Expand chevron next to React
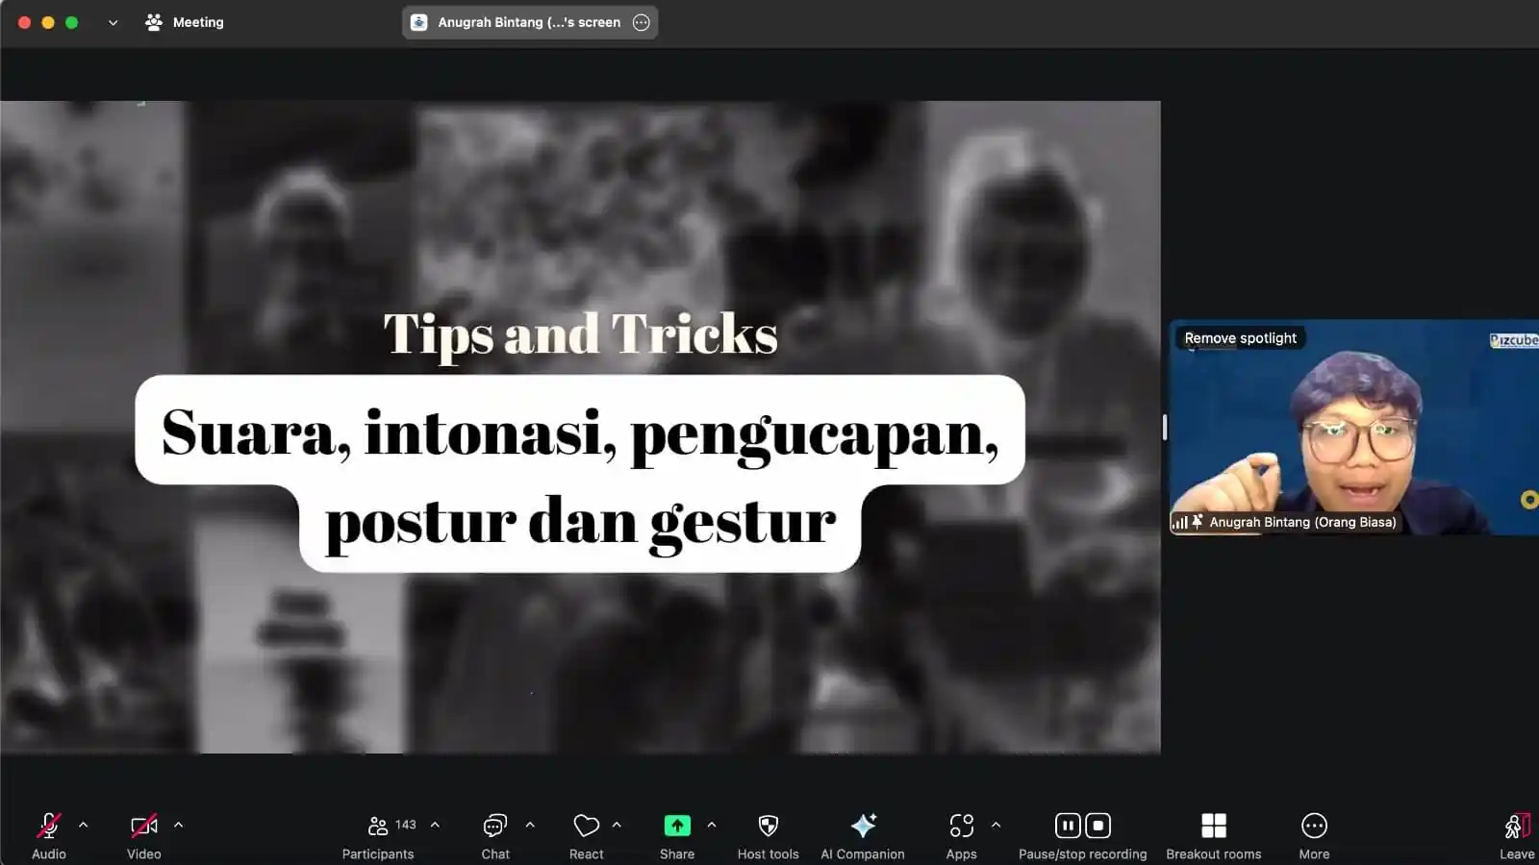The height and width of the screenshot is (865, 1539). (617, 825)
